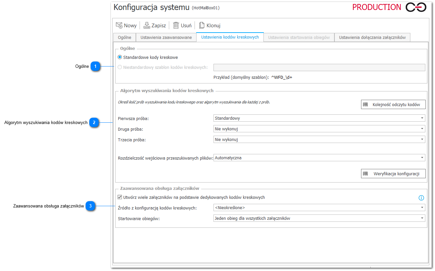Open the Startowanie obiegów dropdown
The image size is (435, 271).
pos(319,218)
